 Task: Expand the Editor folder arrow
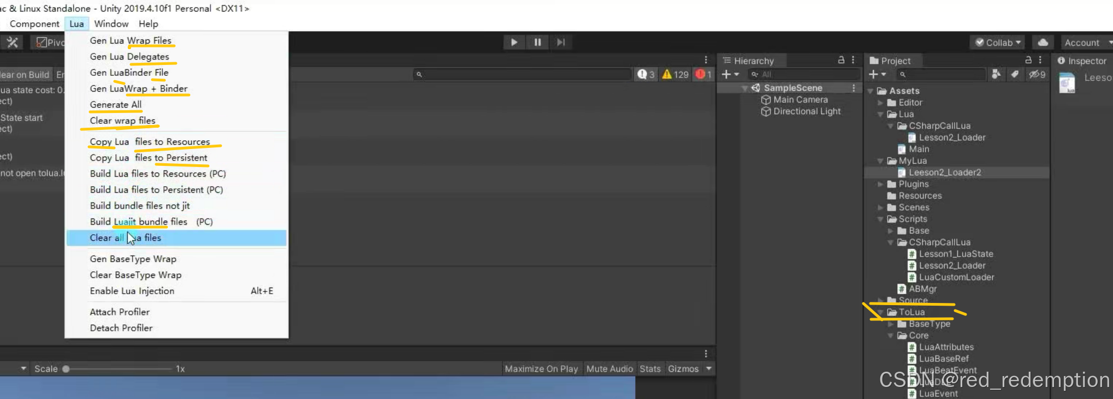pos(880,103)
